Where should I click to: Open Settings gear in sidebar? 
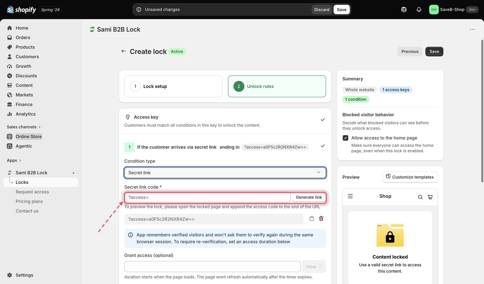point(10,275)
